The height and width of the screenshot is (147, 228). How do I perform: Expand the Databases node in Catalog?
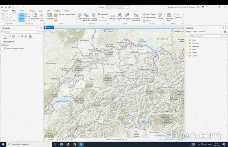click(187, 46)
